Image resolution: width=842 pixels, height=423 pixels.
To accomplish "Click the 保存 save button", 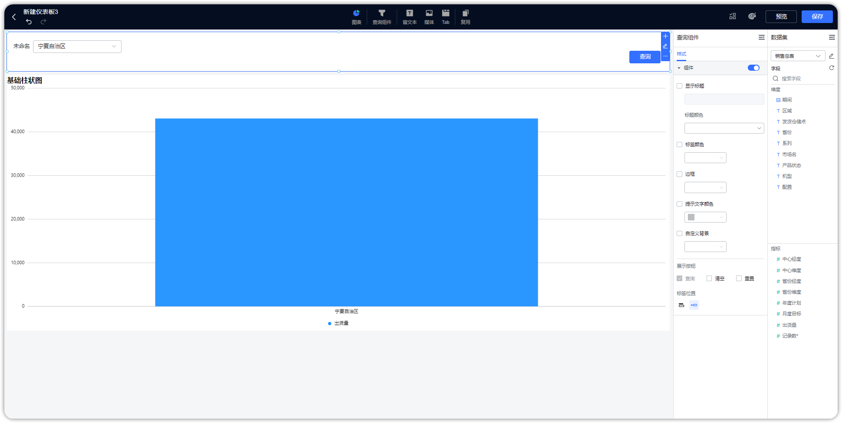I will coord(817,16).
